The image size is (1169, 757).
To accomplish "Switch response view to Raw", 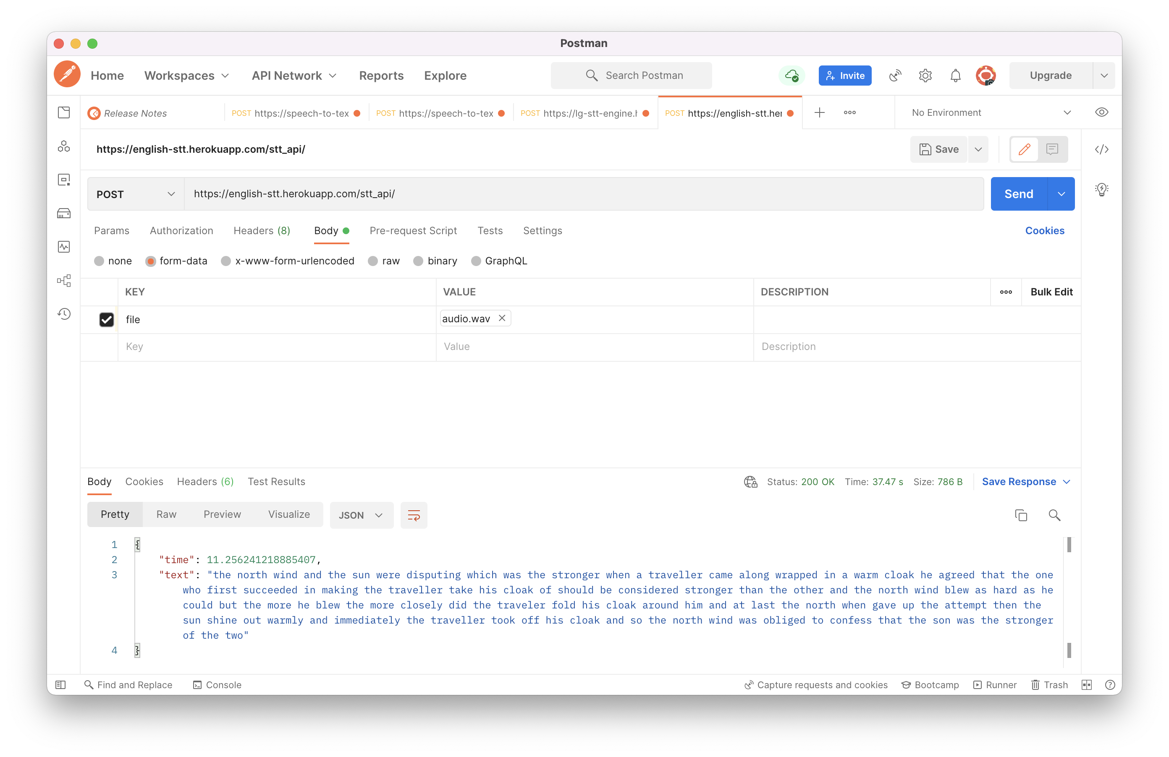I will (x=167, y=514).
